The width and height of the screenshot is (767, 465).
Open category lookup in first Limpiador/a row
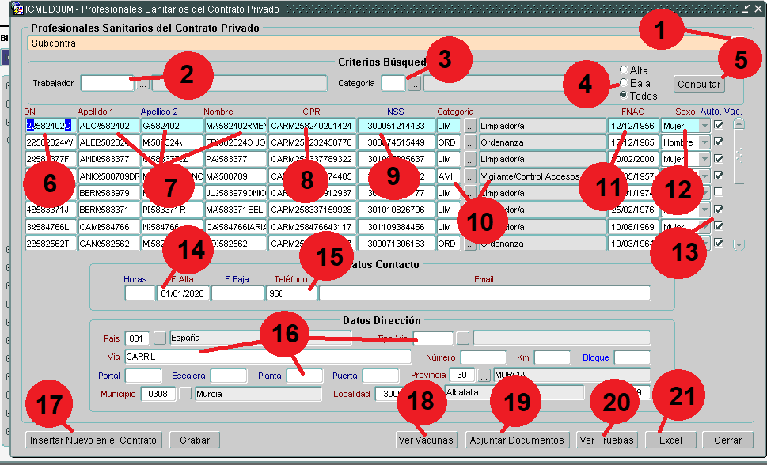tap(470, 126)
